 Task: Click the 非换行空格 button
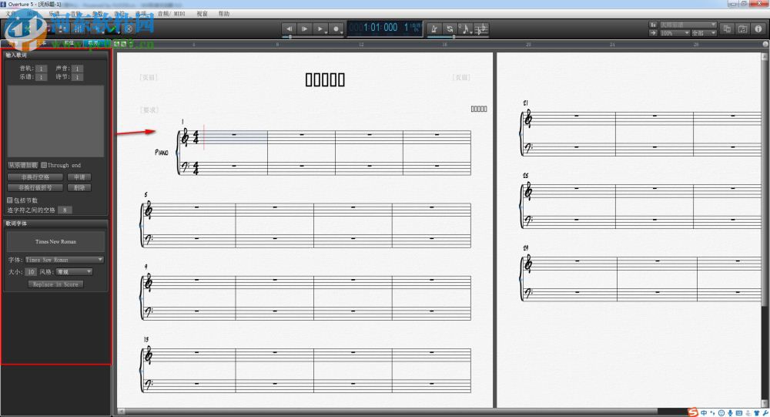click(35, 177)
